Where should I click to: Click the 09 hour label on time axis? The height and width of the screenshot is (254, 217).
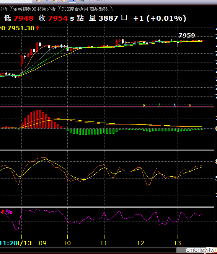42,243
